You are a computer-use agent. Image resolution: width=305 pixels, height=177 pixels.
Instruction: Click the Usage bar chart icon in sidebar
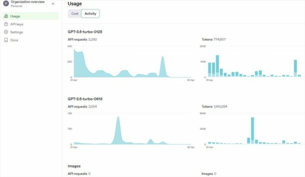tap(6, 16)
